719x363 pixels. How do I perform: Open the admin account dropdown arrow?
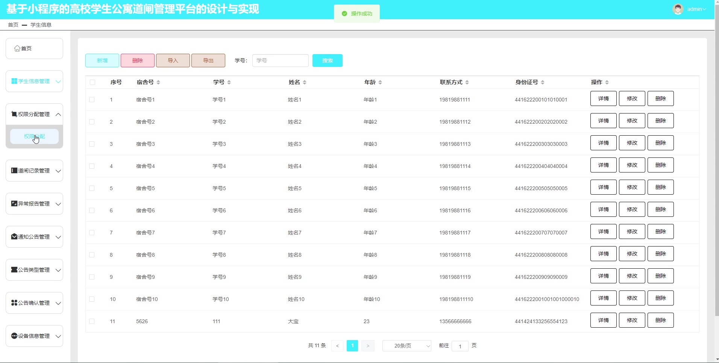(704, 9)
